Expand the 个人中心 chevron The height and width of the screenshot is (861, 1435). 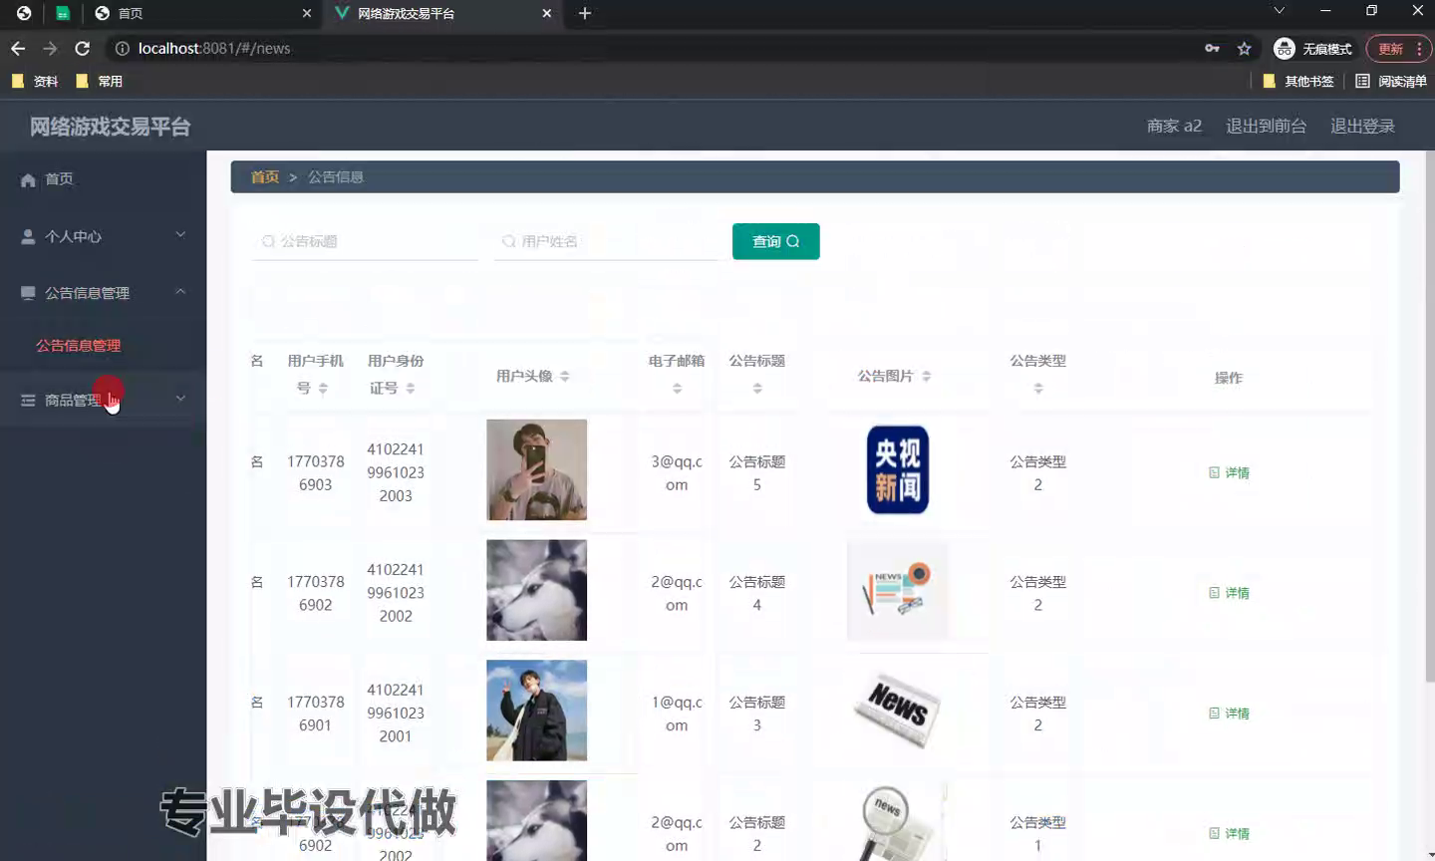click(180, 235)
